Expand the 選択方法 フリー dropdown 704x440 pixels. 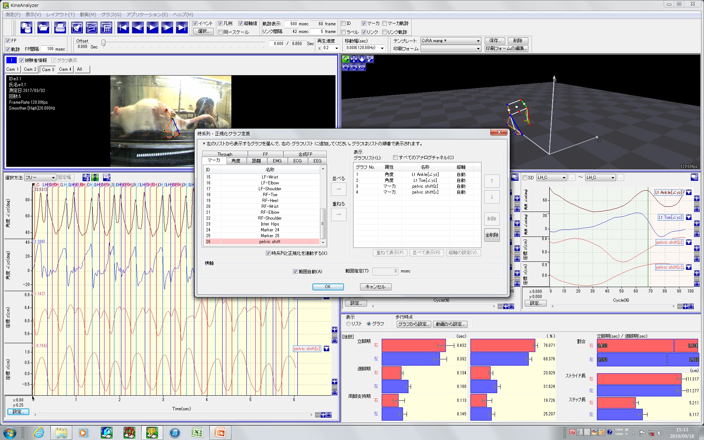40,177
